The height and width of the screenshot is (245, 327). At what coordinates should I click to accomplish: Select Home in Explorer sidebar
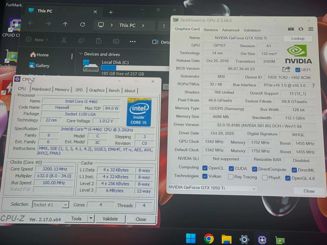(39, 55)
